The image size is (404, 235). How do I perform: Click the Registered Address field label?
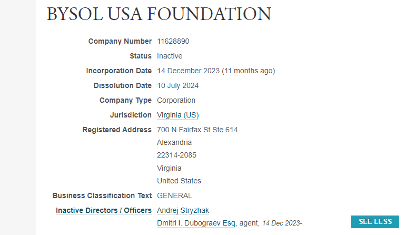click(x=117, y=130)
